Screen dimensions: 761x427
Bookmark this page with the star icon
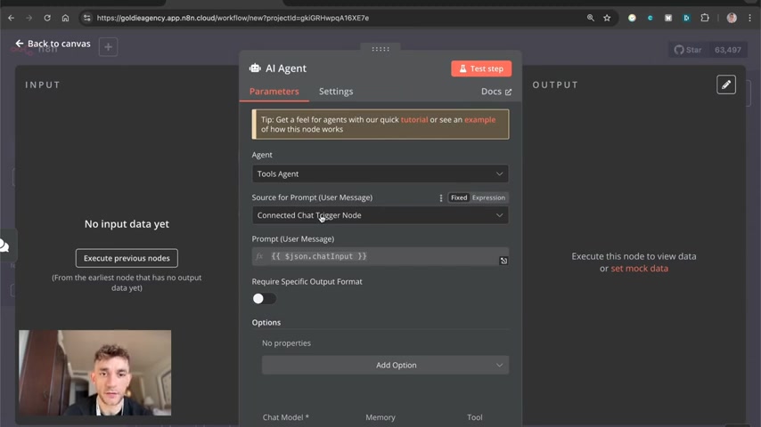tap(607, 18)
